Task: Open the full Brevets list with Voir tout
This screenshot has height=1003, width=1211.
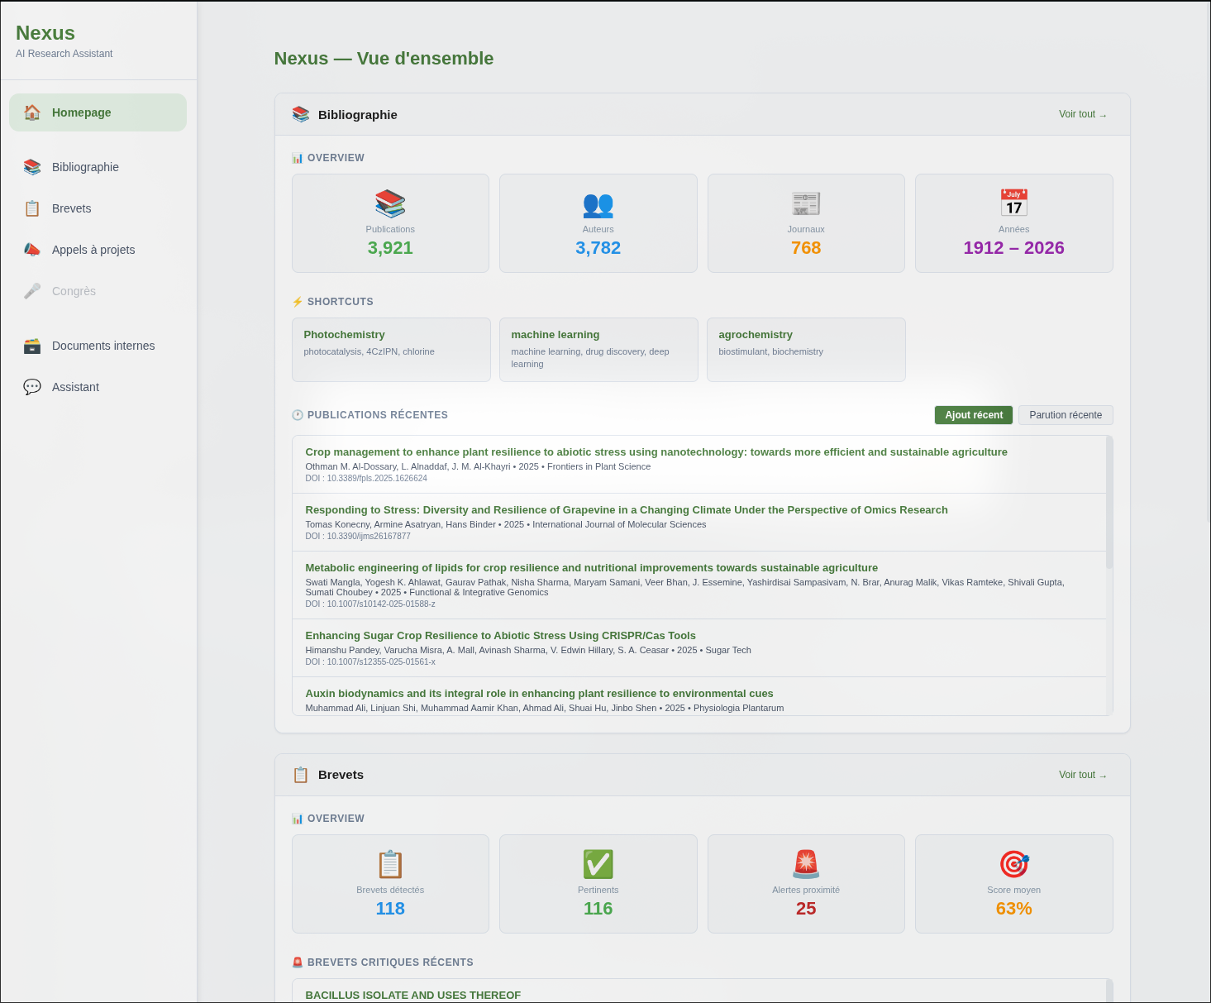Action: point(1081,775)
